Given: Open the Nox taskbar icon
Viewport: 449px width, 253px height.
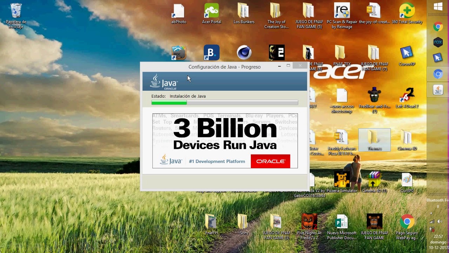Looking at the screenshot, I should (438, 42).
